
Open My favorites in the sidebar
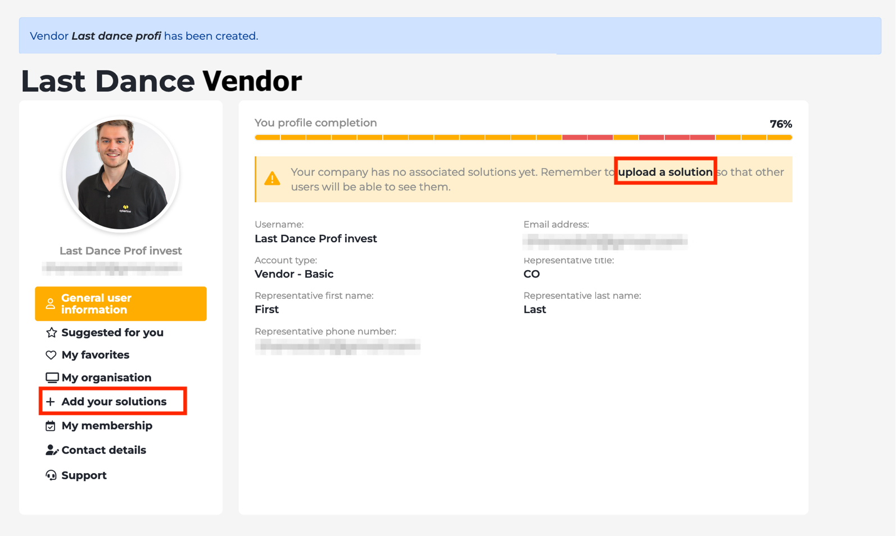point(96,355)
